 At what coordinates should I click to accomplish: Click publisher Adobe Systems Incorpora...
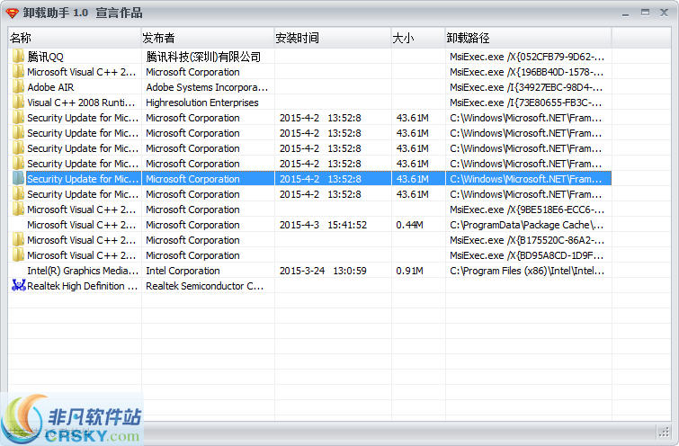(x=207, y=87)
